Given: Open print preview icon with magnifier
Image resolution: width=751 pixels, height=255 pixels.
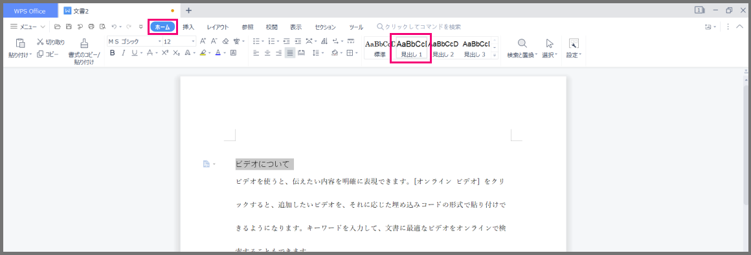Looking at the screenshot, I should [102, 27].
